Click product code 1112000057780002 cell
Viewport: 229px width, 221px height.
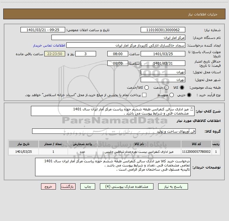point(196,152)
